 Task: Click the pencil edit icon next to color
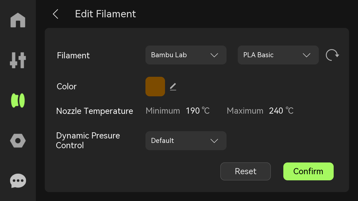click(173, 87)
